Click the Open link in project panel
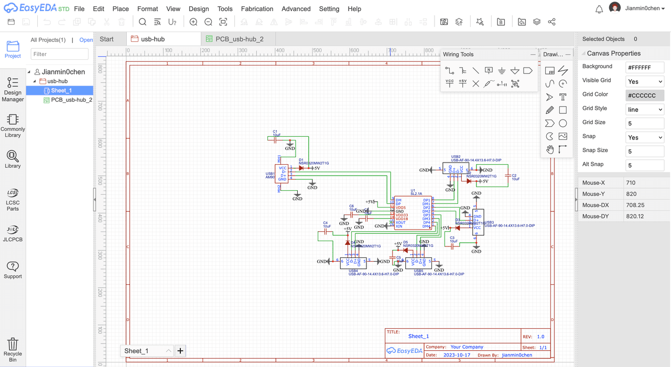 (86, 40)
